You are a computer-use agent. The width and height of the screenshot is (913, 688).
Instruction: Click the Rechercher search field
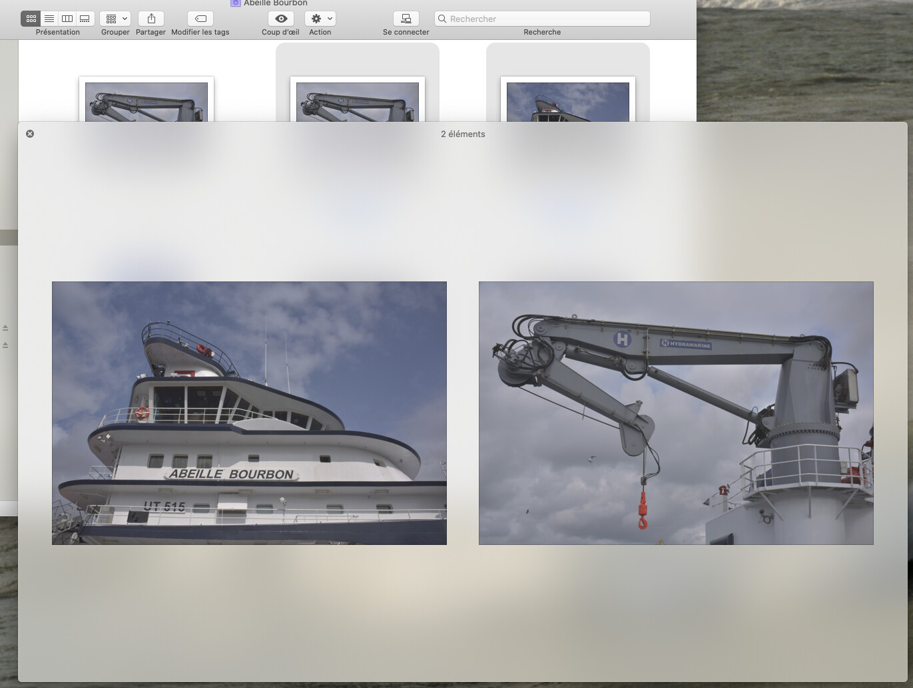click(x=546, y=19)
